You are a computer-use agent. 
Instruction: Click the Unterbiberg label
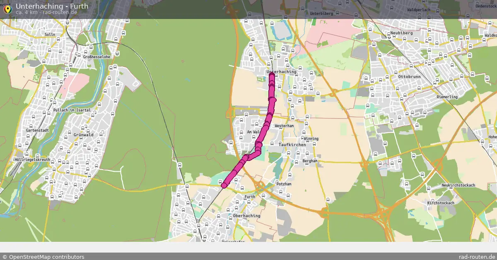pos(322,14)
